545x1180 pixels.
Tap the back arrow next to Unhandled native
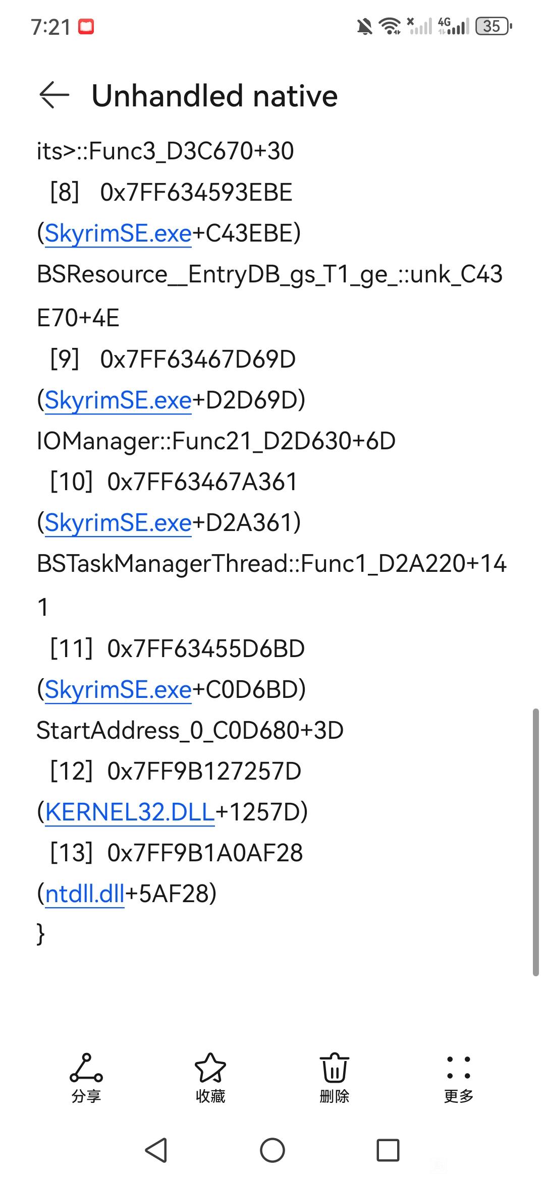(x=54, y=95)
